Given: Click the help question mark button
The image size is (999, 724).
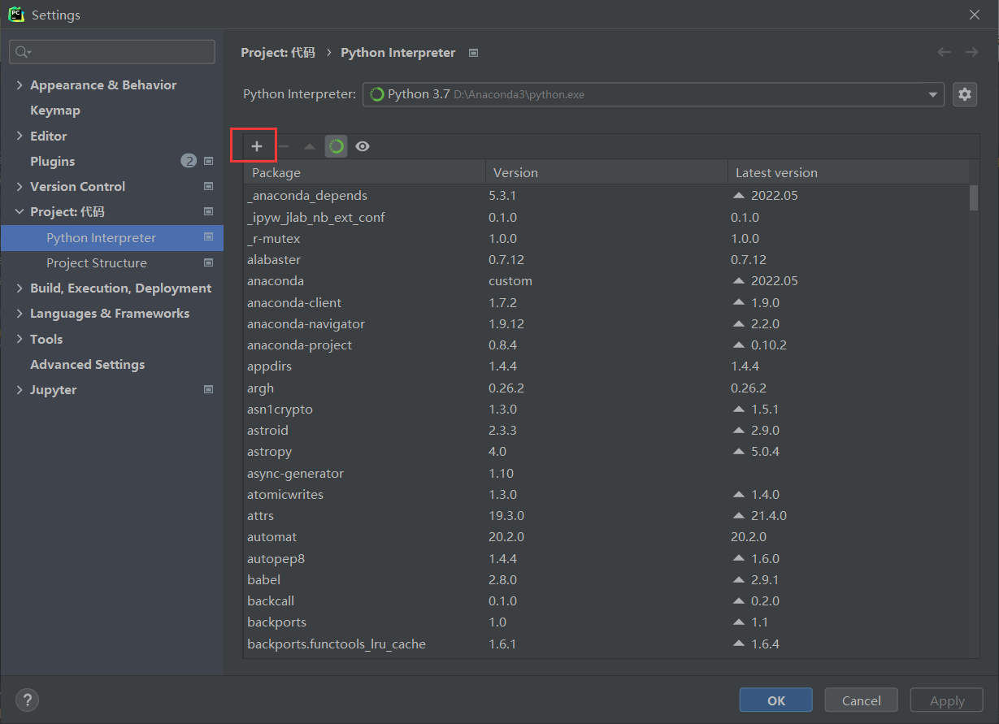Looking at the screenshot, I should point(27,700).
